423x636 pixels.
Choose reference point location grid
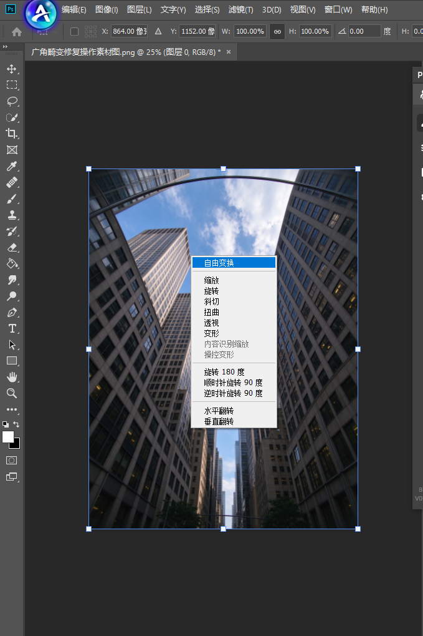click(91, 31)
